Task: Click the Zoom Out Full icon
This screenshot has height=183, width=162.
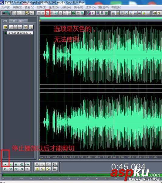Action: tap(48, 164)
